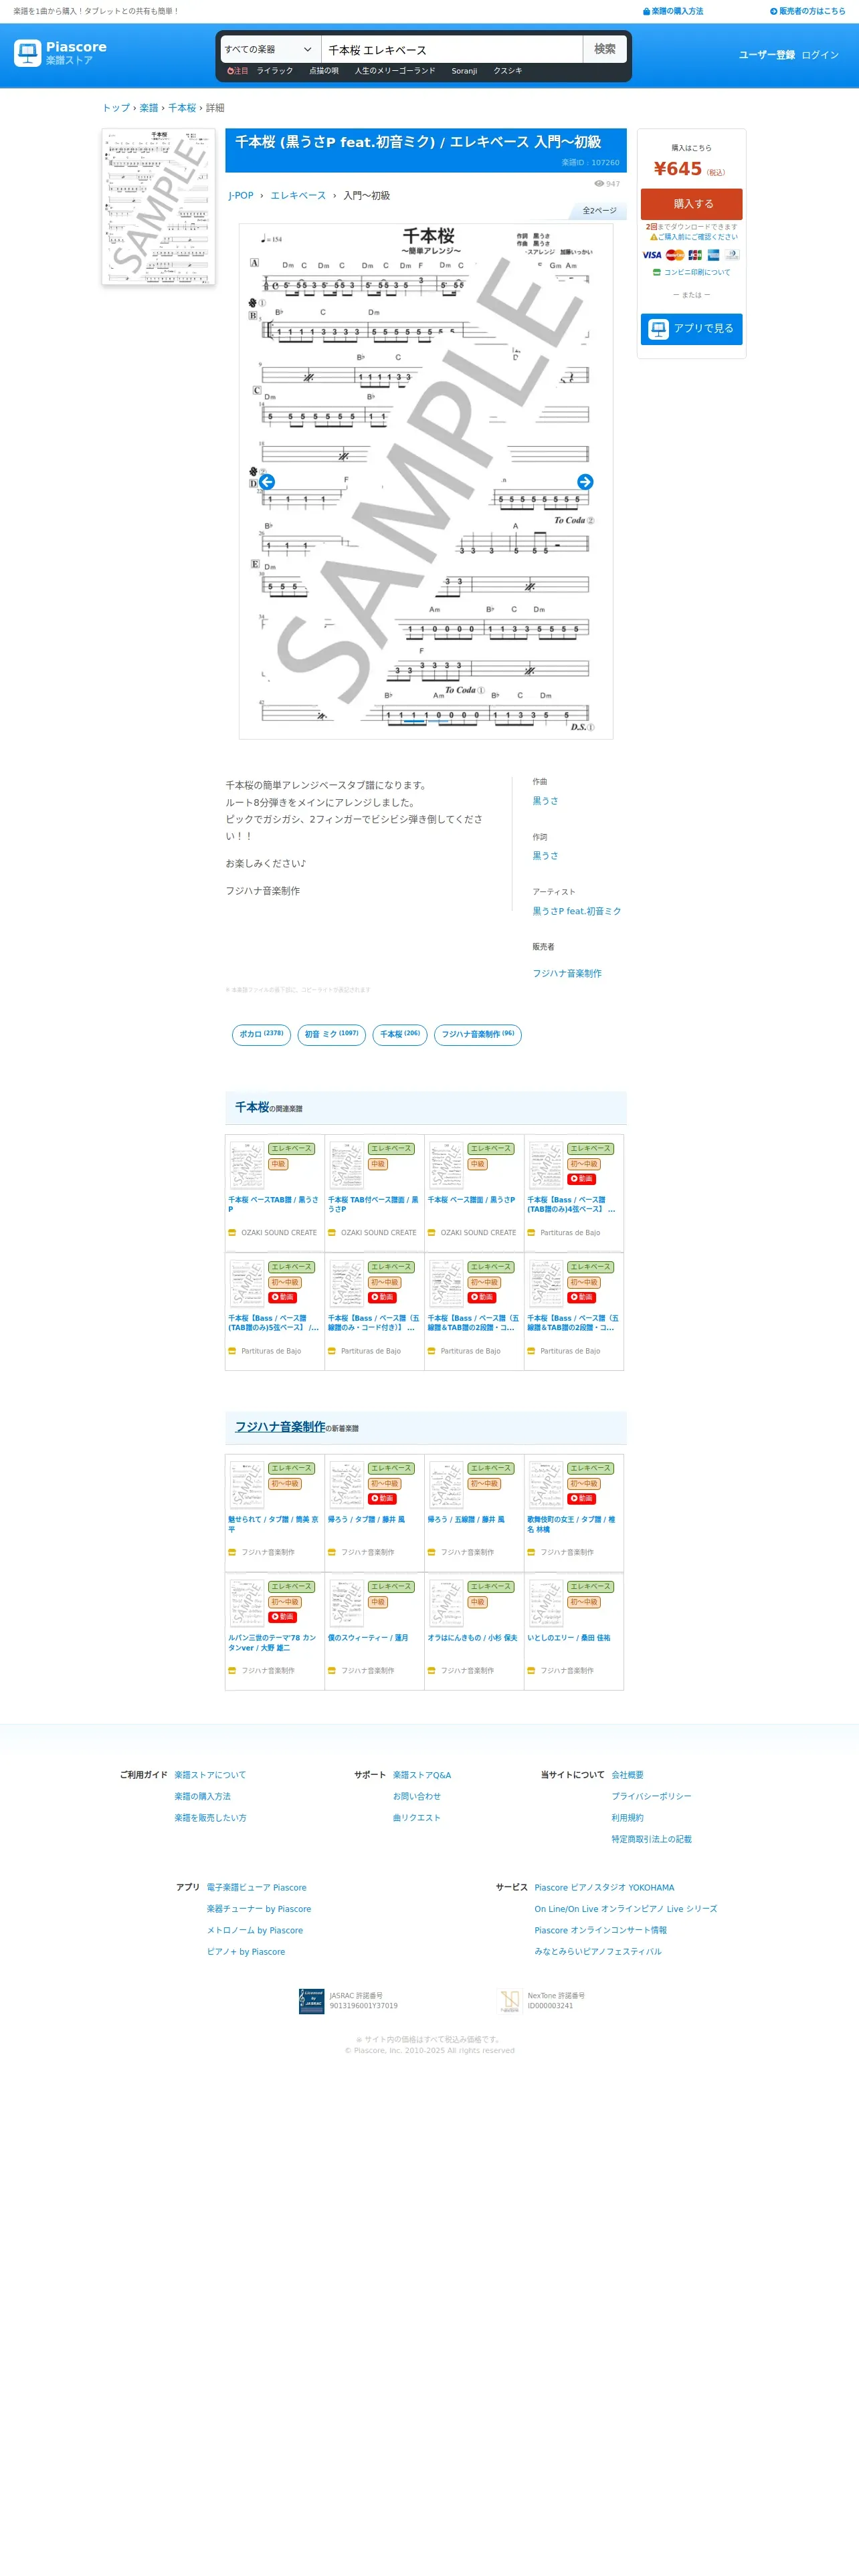
Task: Select the ボカロ (2378) tag
Action: (x=261, y=1035)
